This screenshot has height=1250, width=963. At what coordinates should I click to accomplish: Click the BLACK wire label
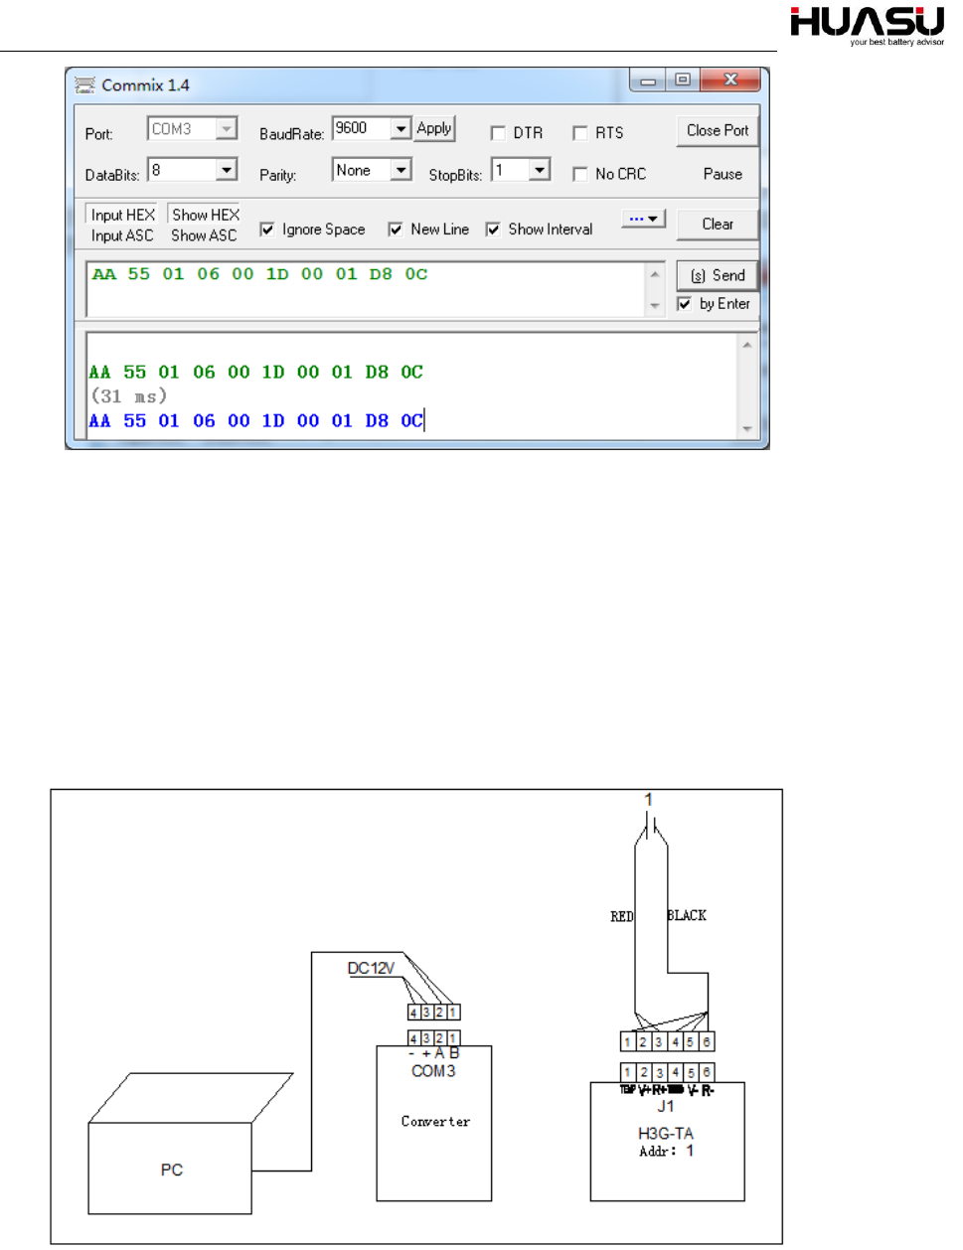687,915
